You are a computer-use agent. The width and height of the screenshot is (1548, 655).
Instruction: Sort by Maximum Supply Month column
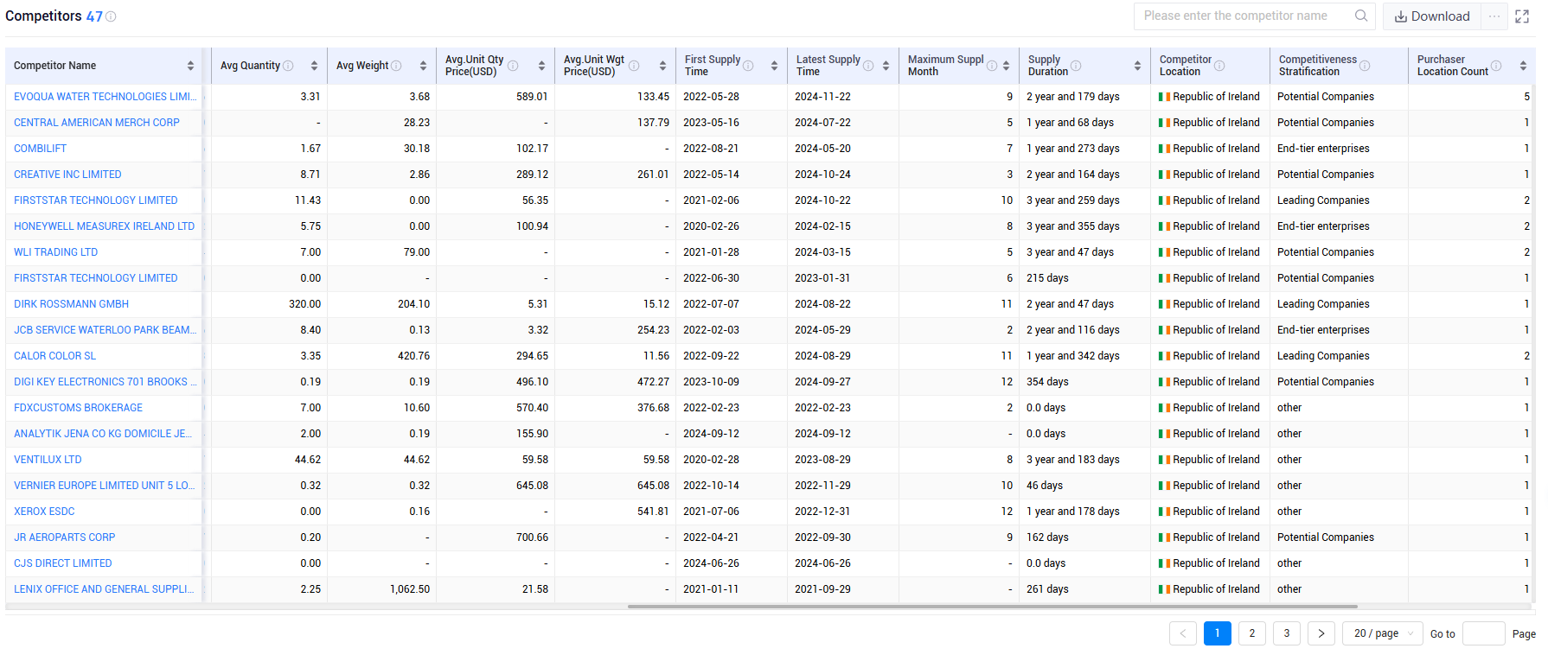coord(1006,66)
